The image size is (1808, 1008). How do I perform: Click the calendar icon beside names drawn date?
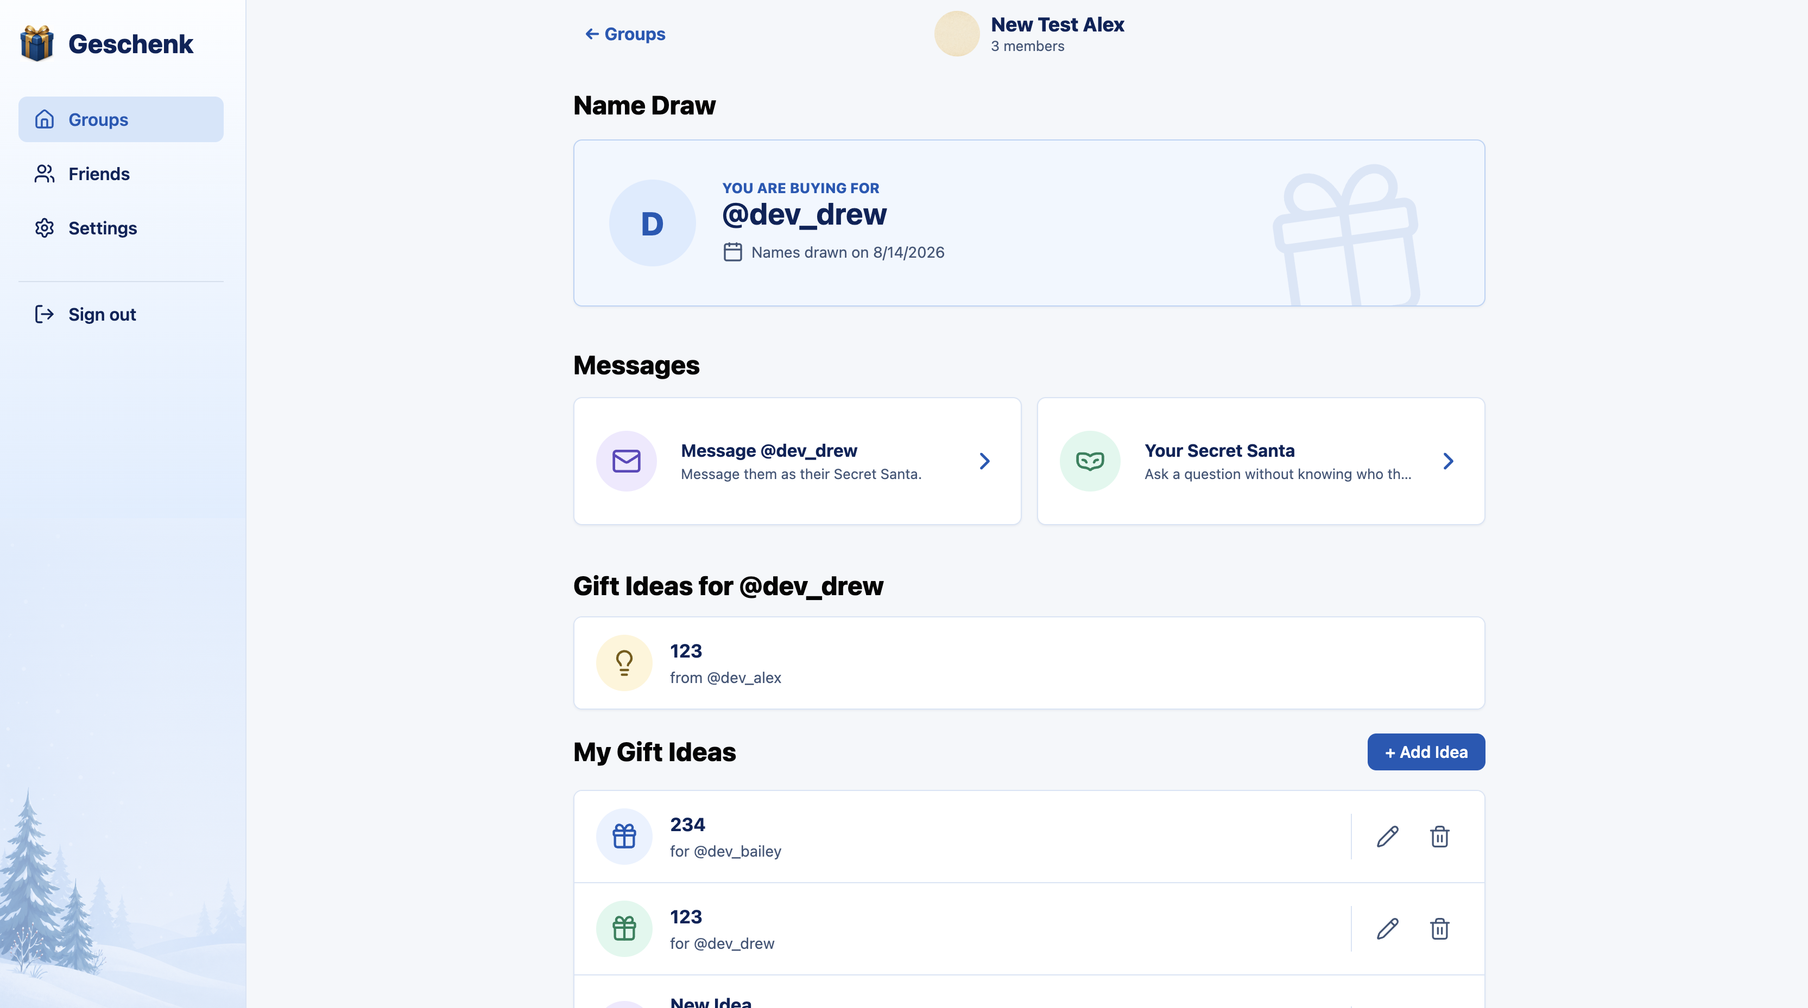(x=733, y=252)
